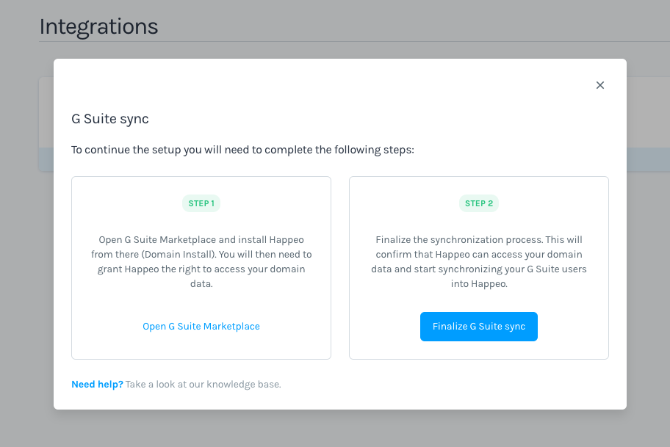The width and height of the screenshot is (670, 447).
Task: Open G Suite Marketplace link
Action: [x=201, y=327]
